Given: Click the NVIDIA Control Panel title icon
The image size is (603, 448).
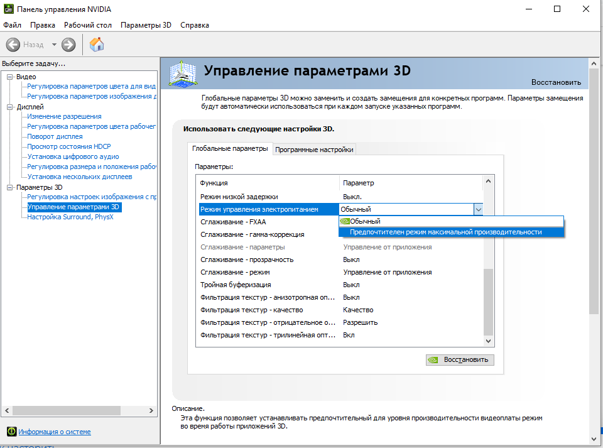Looking at the screenshot, I should 8,9.
